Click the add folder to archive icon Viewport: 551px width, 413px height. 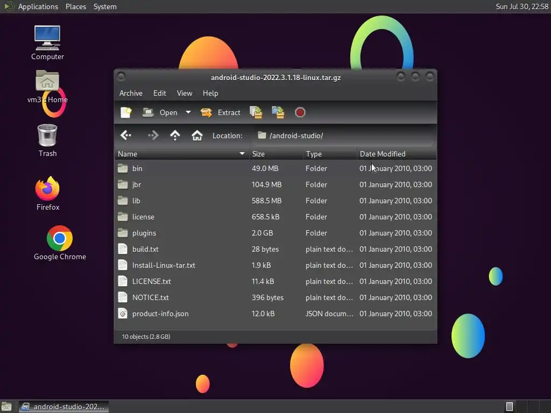278,112
